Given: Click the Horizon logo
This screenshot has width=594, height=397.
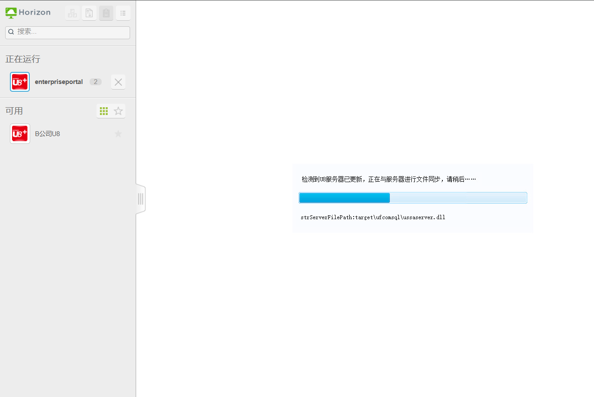Looking at the screenshot, I should coord(28,12).
